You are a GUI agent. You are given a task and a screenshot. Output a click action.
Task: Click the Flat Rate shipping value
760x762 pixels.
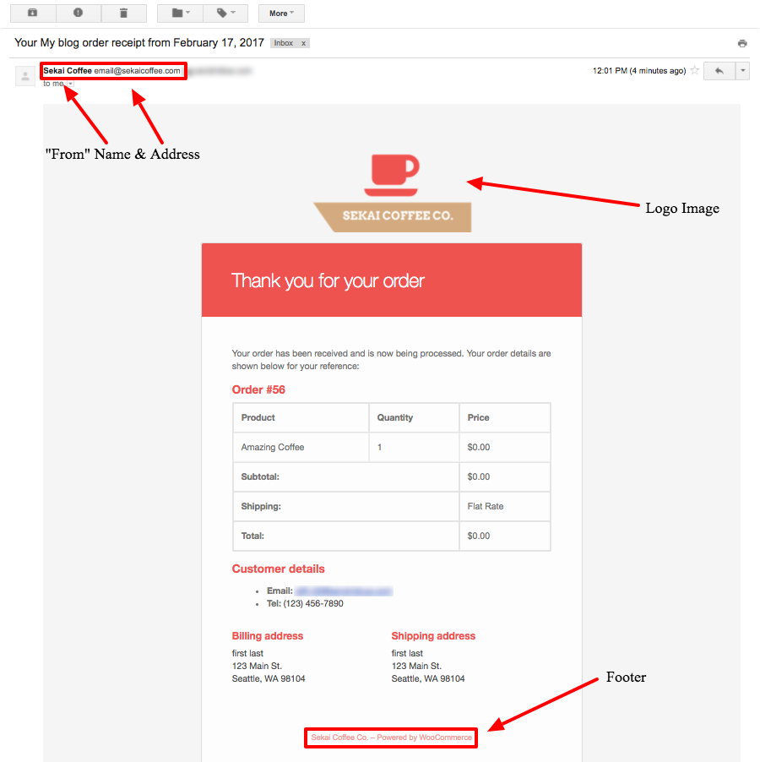click(x=486, y=506)
